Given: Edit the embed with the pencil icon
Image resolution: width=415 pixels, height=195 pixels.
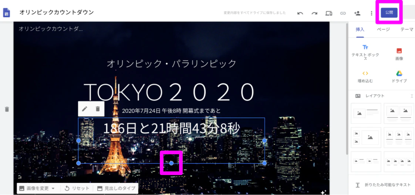Looking at the screenshot, I should 84,109.
